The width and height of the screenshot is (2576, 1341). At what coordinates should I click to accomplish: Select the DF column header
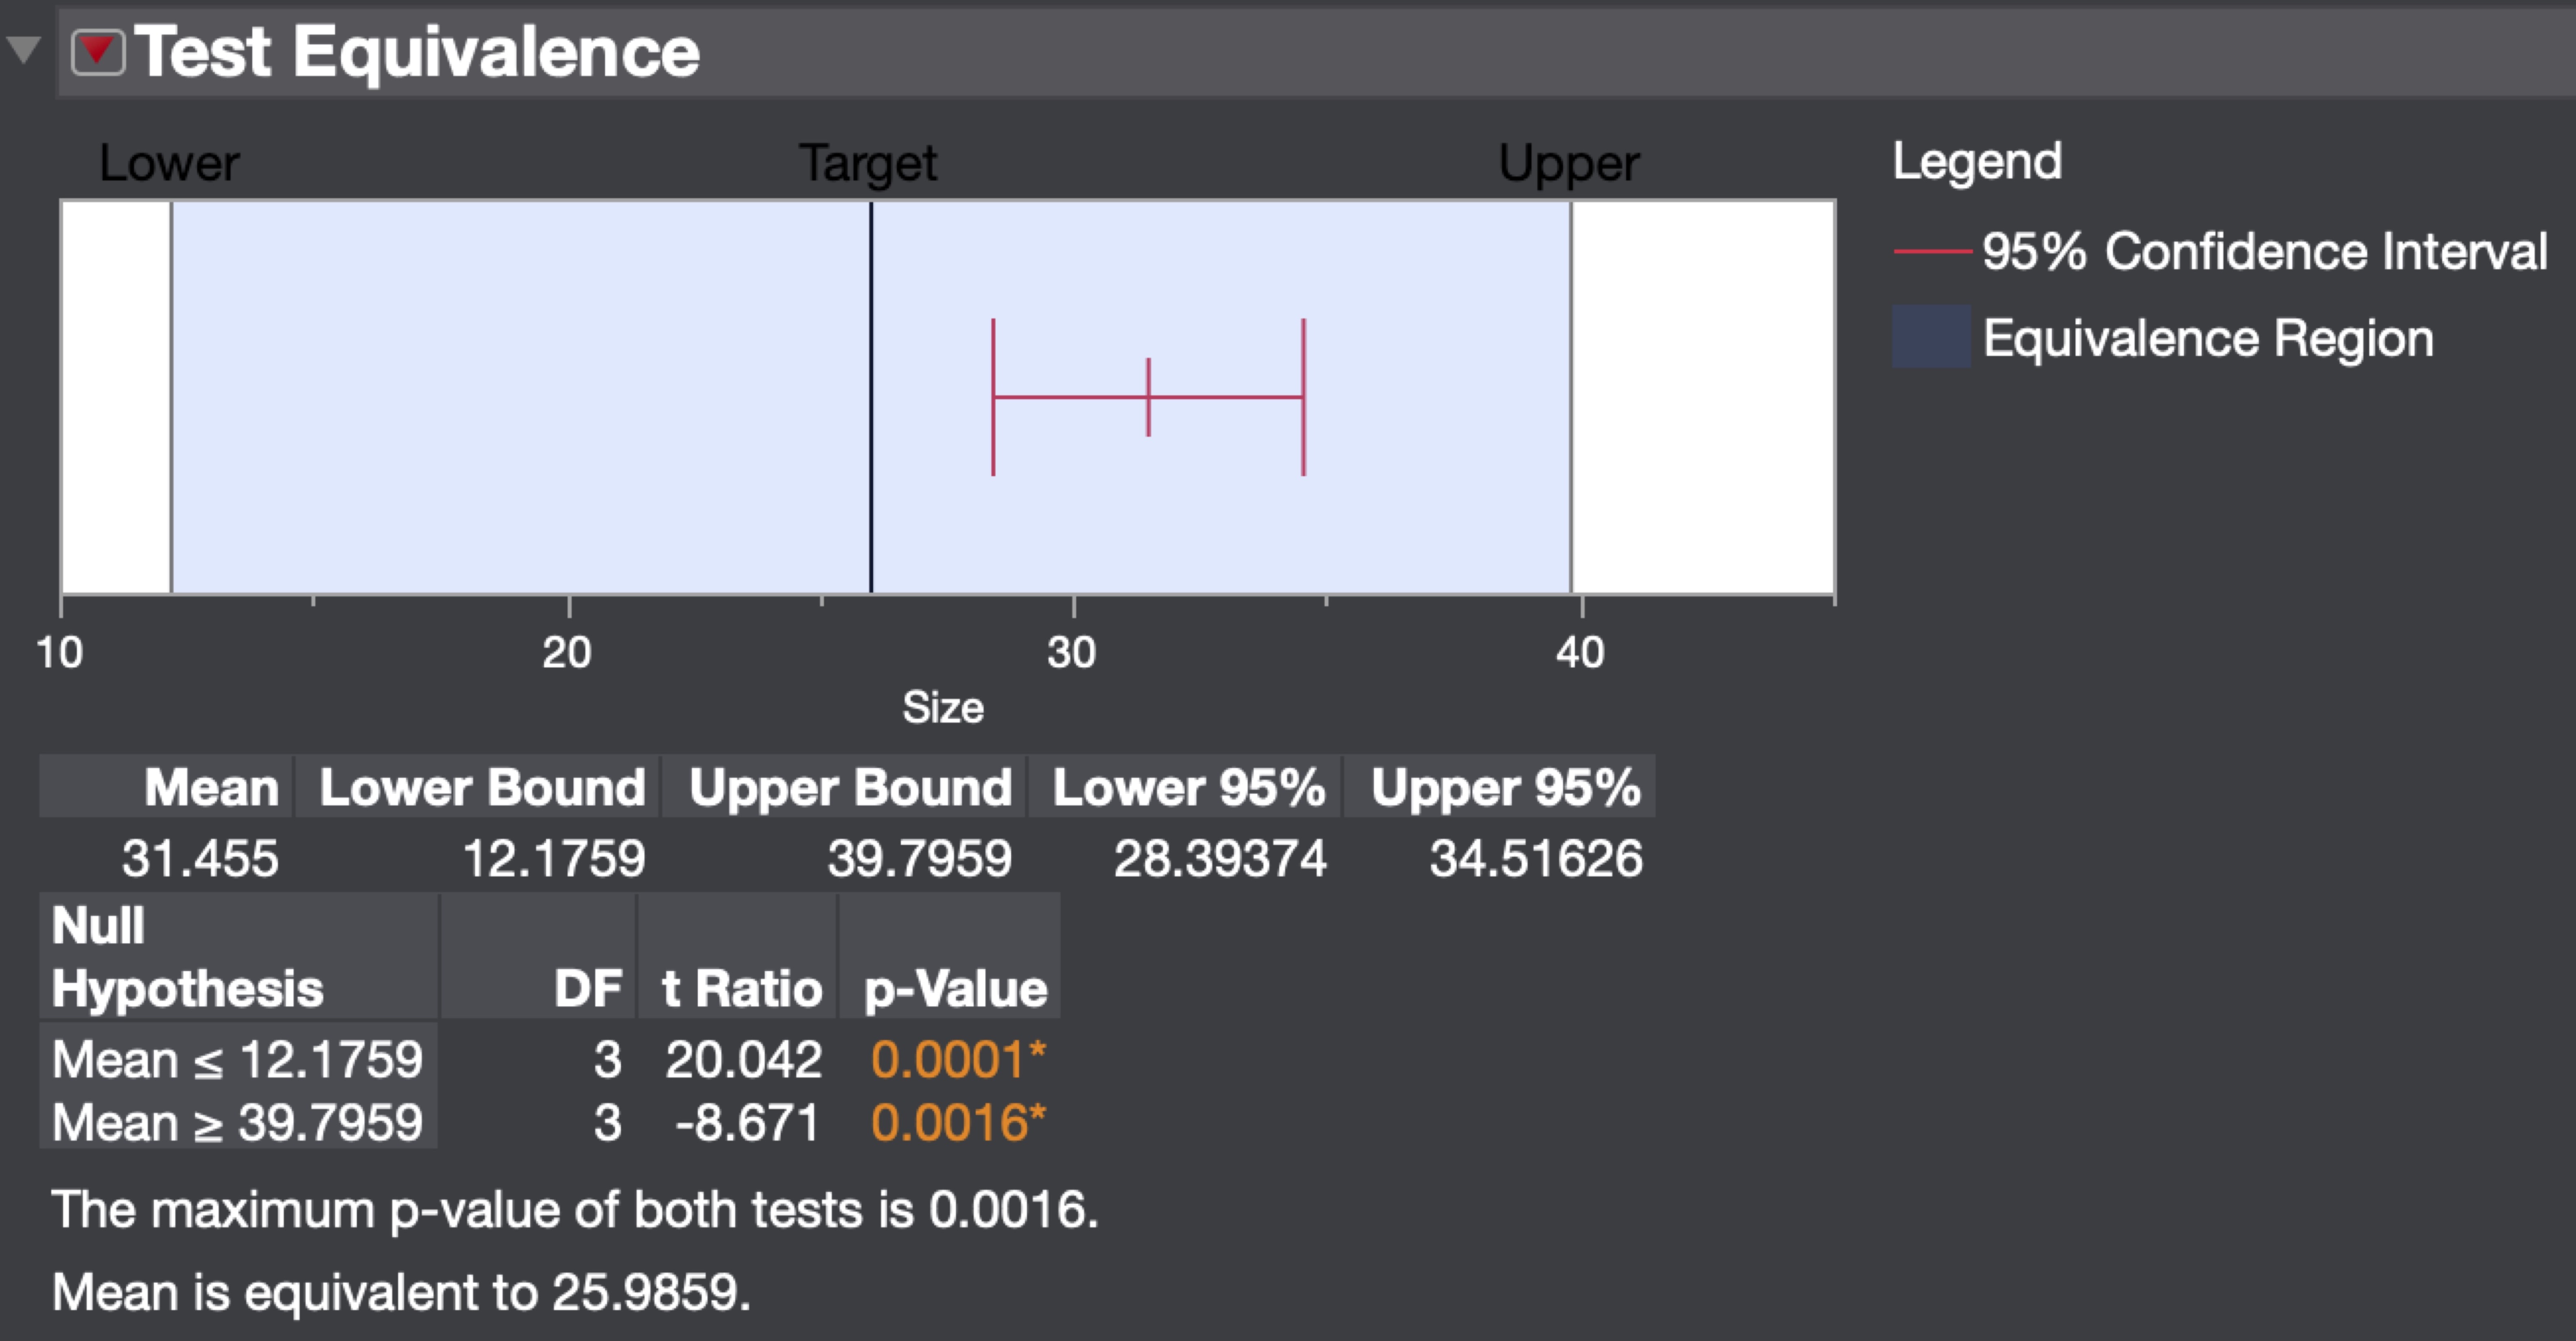click(538, 956)
